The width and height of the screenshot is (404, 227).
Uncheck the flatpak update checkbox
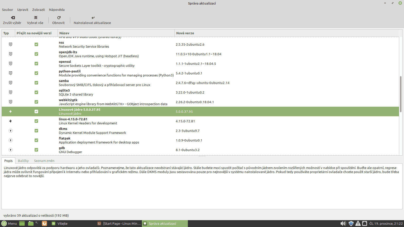tap(36, 140)
